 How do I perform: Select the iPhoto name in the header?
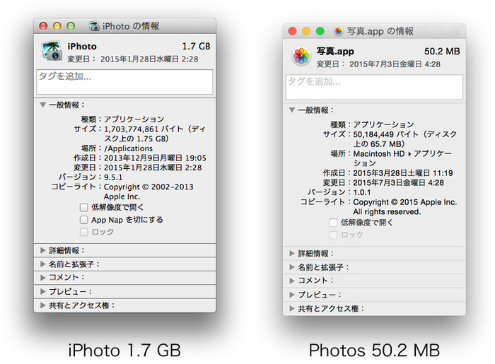(82, 47)
